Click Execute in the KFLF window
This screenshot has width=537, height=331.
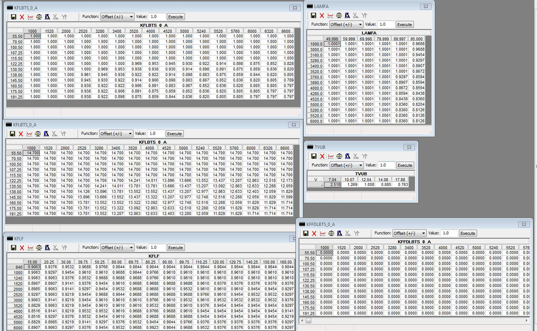[176, 248]
